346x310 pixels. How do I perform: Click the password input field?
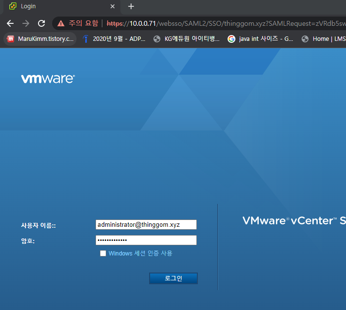tap(146, 240)
